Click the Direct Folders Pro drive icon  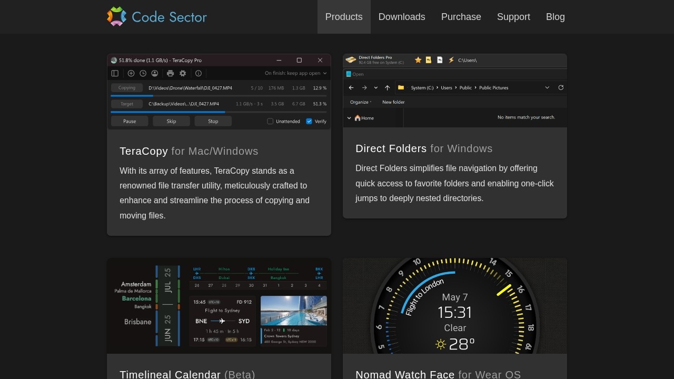(x=351, y=60)
